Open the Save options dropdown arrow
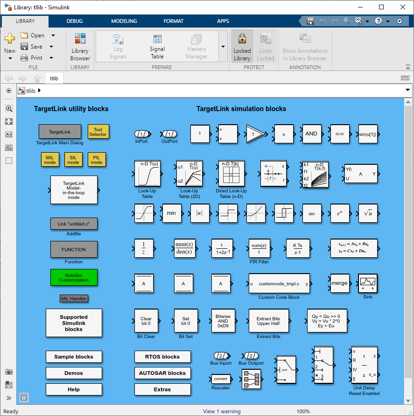The width and height of the screenshot is (414, 416). [x=52, y=46]
